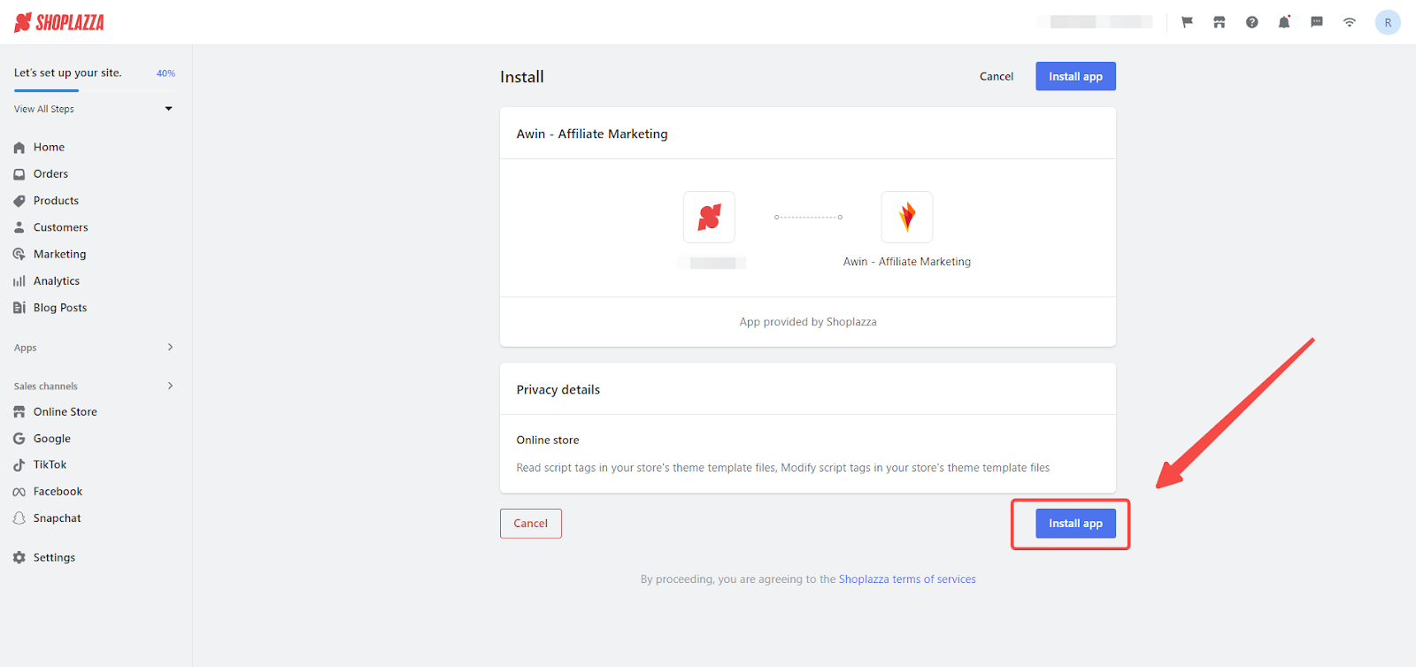Open the Google sales channel

[x=51, y=439]
